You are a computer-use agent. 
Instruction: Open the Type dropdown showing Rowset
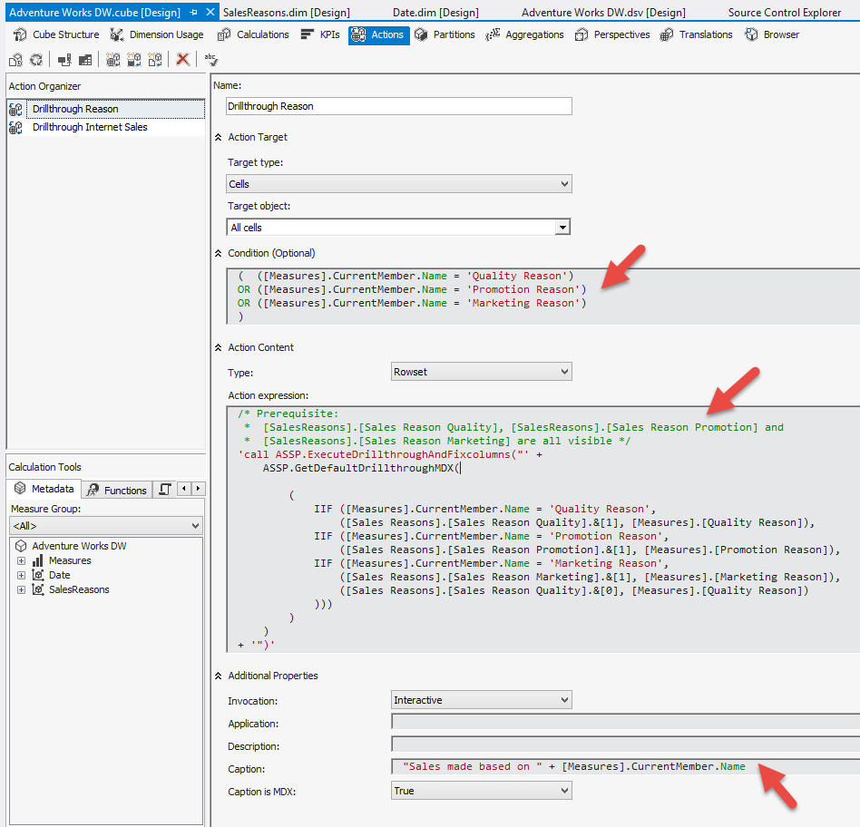click(481, 371)
